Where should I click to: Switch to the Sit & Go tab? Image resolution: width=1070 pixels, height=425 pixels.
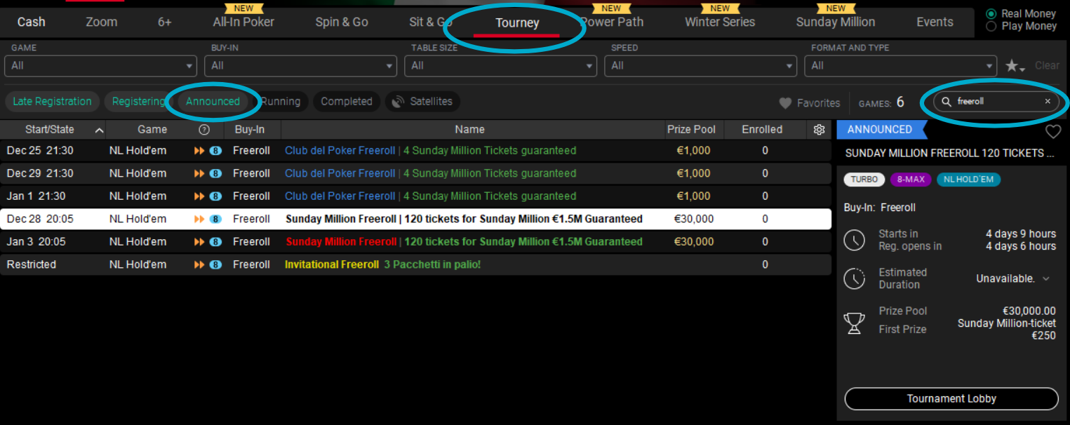(x=430, y=22)
